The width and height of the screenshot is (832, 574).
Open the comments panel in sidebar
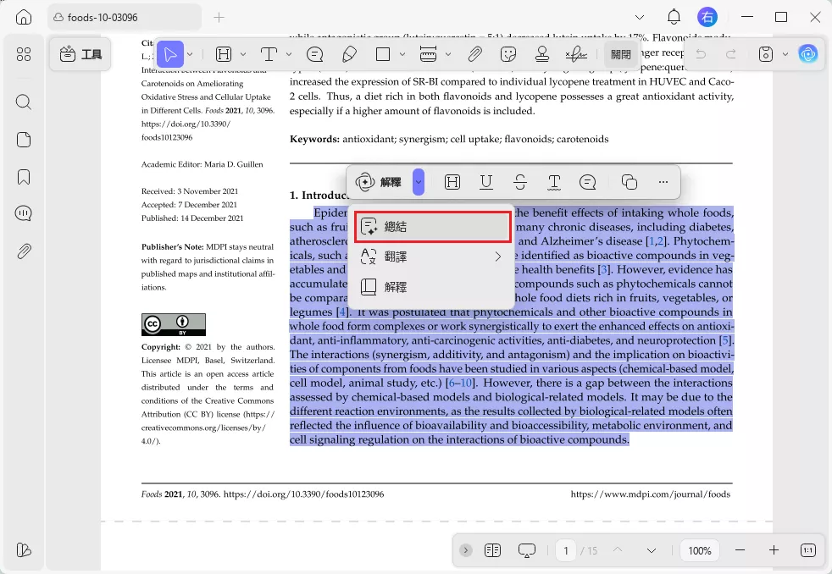pyautogui.click(x=24, y=213)
